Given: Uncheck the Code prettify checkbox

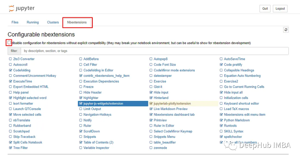Looking at the screenshot, I should [221, 65].
